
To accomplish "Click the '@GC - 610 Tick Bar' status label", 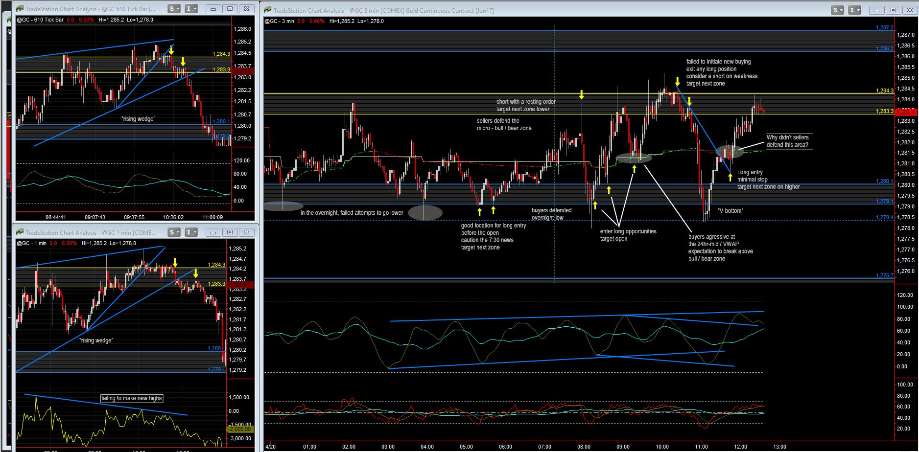I will click(40, 20).
